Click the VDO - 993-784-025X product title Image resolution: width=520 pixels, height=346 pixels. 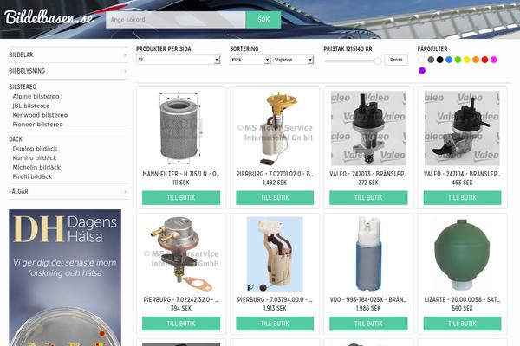pos(368,299)
